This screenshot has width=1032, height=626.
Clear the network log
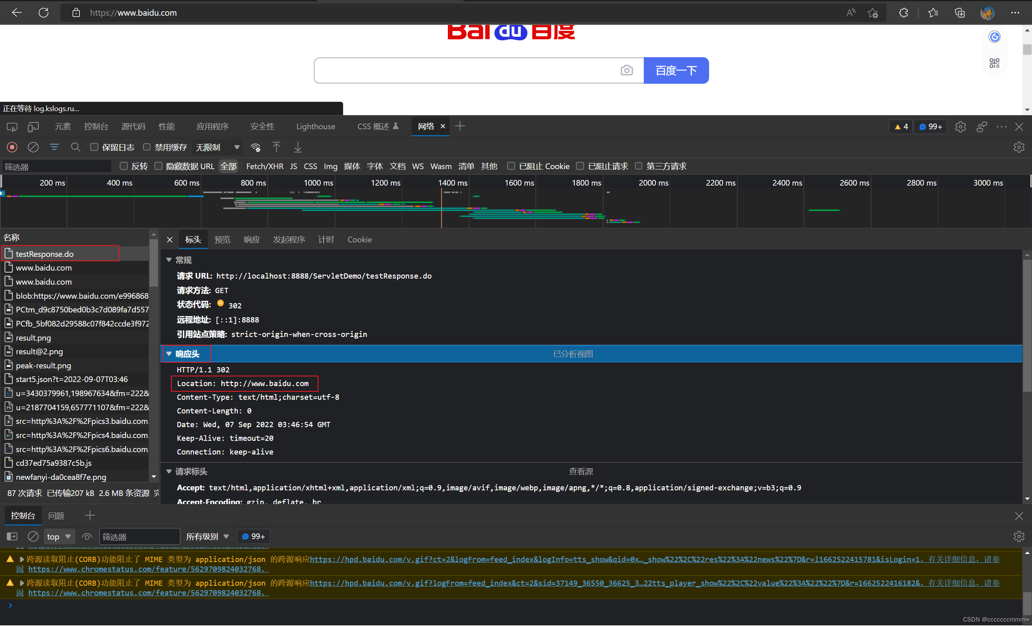coord(33,147)
